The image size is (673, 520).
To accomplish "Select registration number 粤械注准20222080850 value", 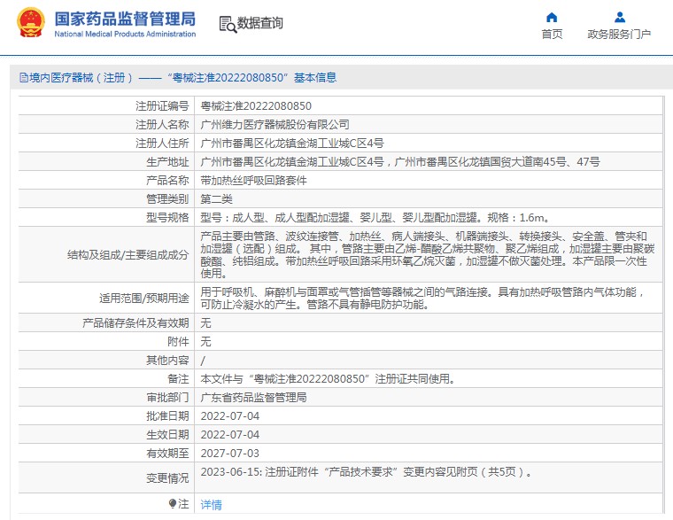I will [x=256, y=106].
